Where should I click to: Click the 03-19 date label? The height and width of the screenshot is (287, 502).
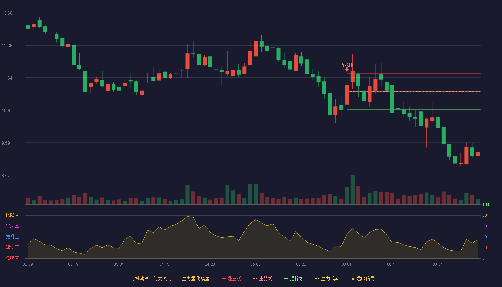73,264
